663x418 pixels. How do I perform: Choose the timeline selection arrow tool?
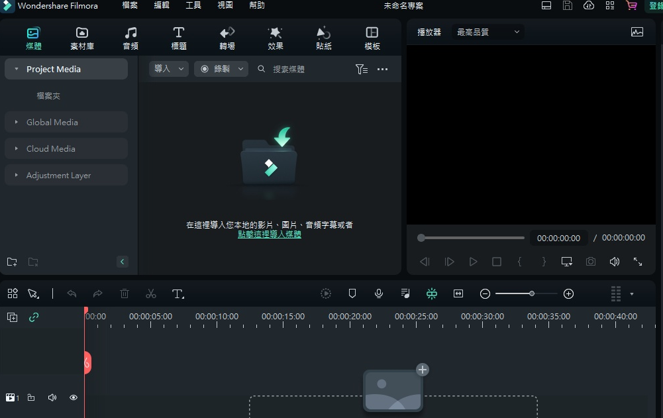[33, 293]
